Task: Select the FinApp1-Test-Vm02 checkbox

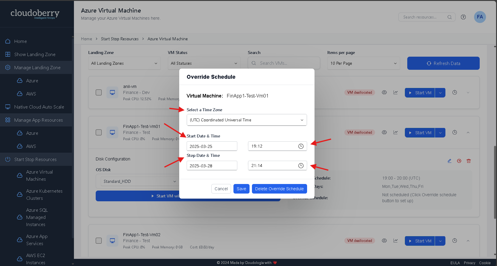Action: pyautogui.click(x=99, y=241)
